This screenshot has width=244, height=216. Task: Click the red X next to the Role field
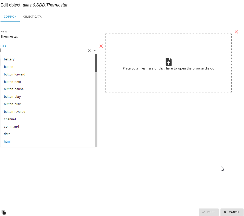point(101,46)
